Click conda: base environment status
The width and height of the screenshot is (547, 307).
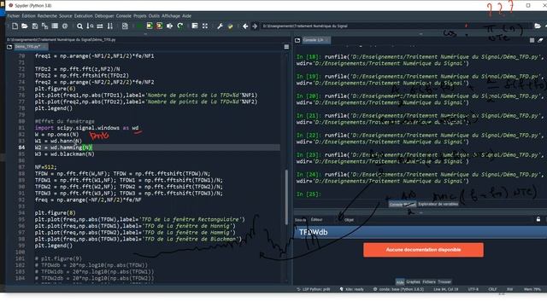tap(398, 290)
